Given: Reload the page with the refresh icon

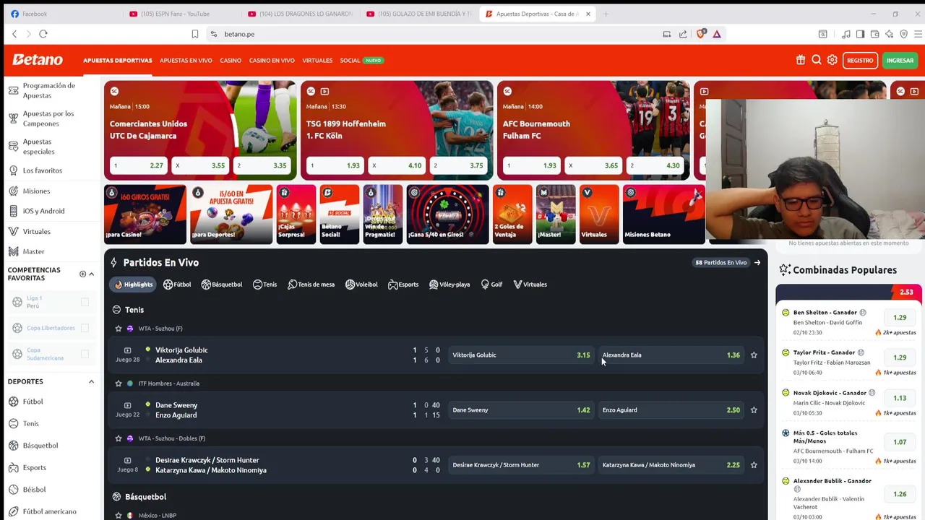Looking at the screenshot, I should (43, 34).
